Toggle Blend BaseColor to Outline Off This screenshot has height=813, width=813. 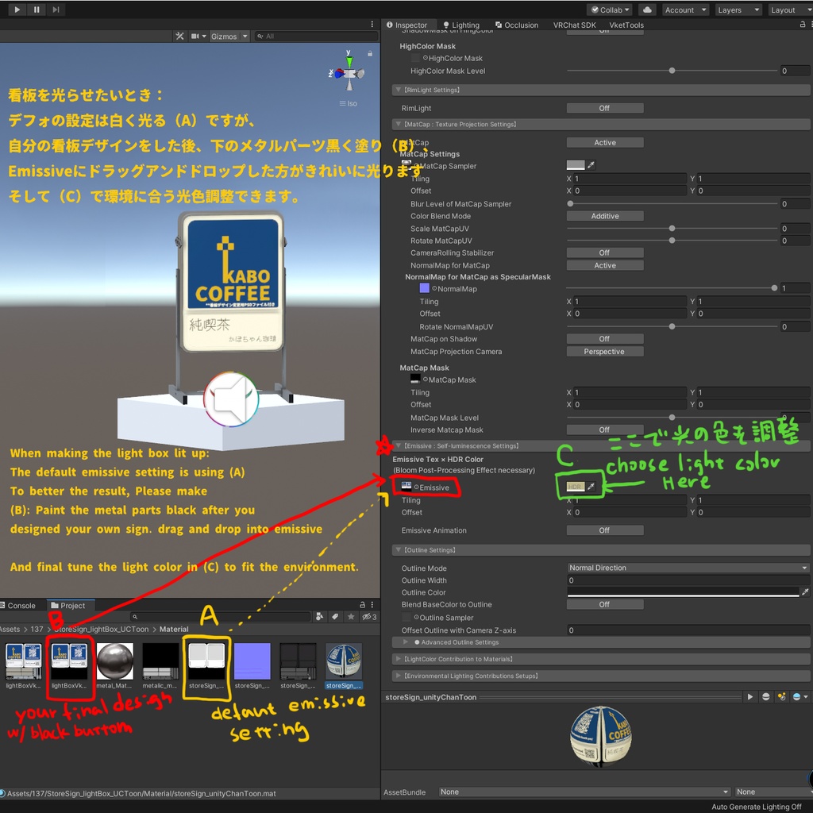[x=604, y=604]
